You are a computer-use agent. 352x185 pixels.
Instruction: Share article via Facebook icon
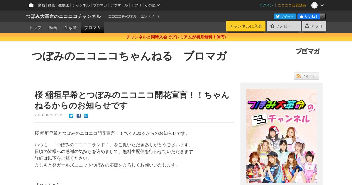(79, 116)
